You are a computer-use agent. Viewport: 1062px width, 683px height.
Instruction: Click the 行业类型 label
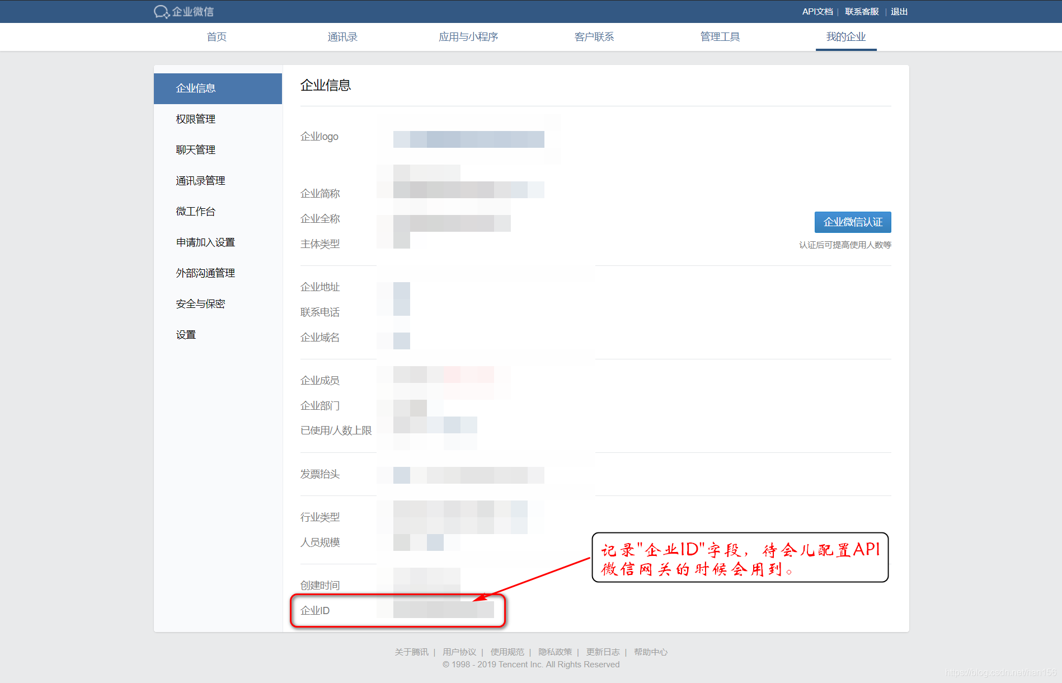coord(320,517)
